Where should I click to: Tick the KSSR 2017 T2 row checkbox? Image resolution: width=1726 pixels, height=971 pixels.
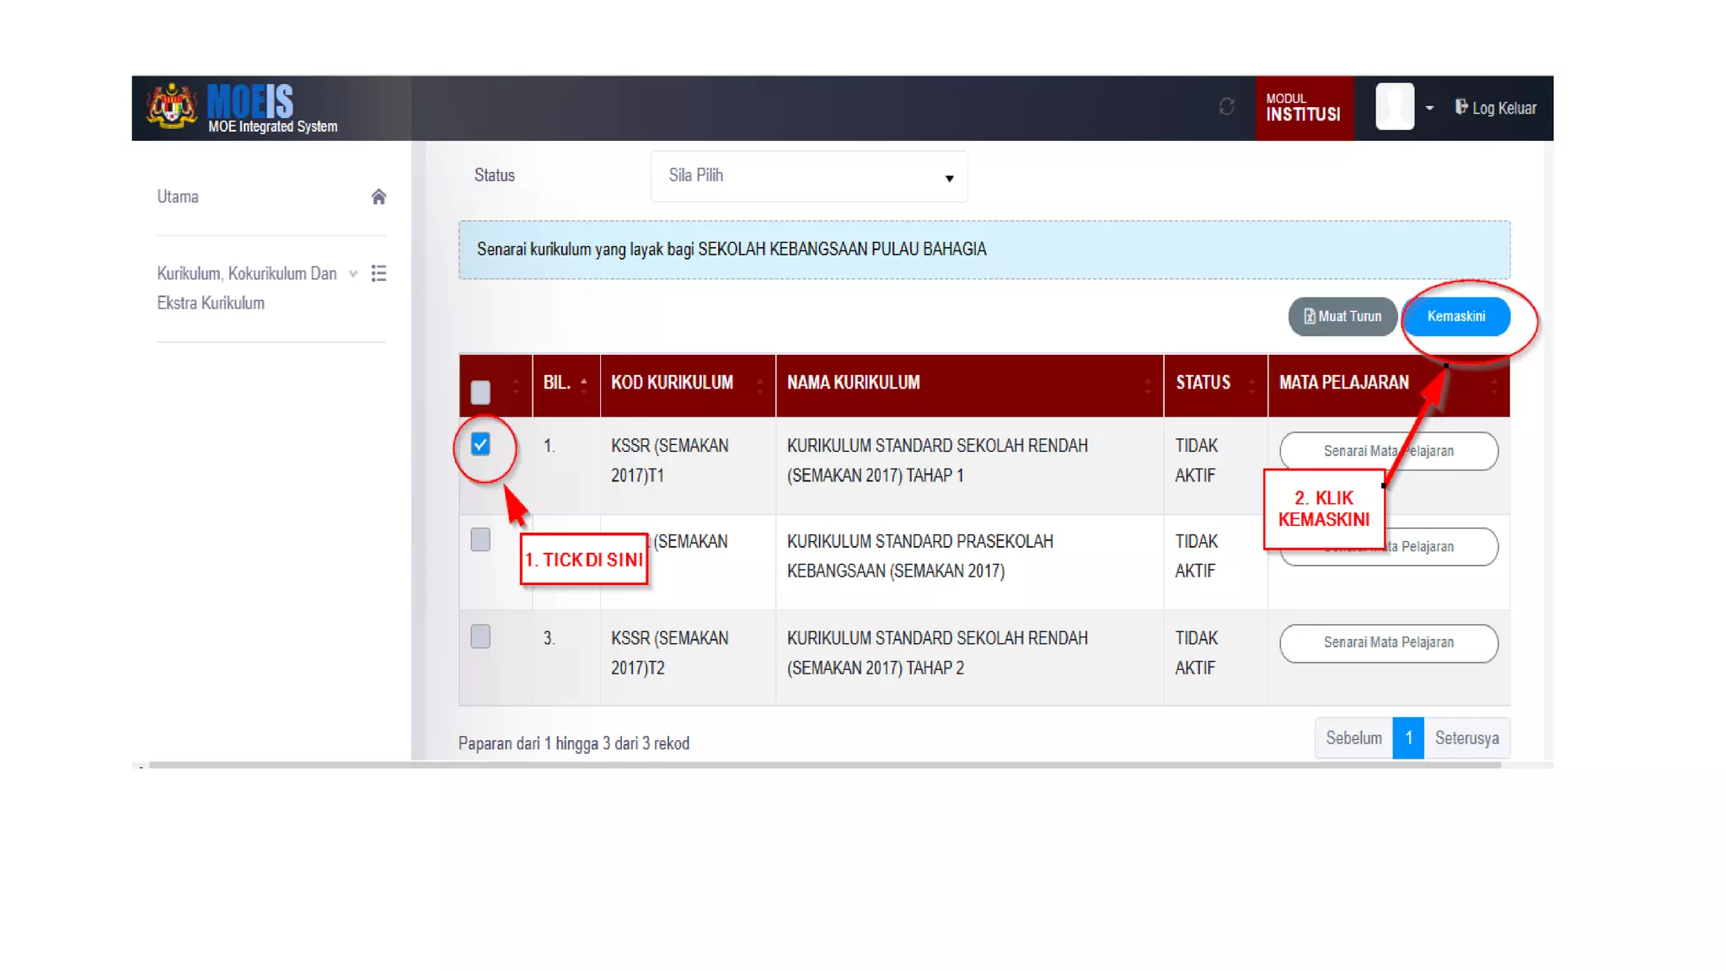pyautogui.click(x=480, y=636)
